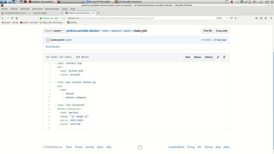Reset the 133% zoom level indicator
Image resolution: width=274 pixels, height=154 pixels.
pyautogui.click(x=219, y=18)
